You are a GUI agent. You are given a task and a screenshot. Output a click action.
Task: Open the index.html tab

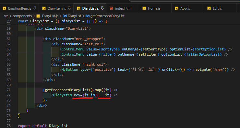(123, 8)
